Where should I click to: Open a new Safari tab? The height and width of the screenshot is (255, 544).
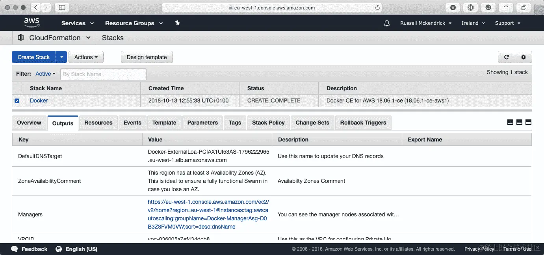click(539, 10)
